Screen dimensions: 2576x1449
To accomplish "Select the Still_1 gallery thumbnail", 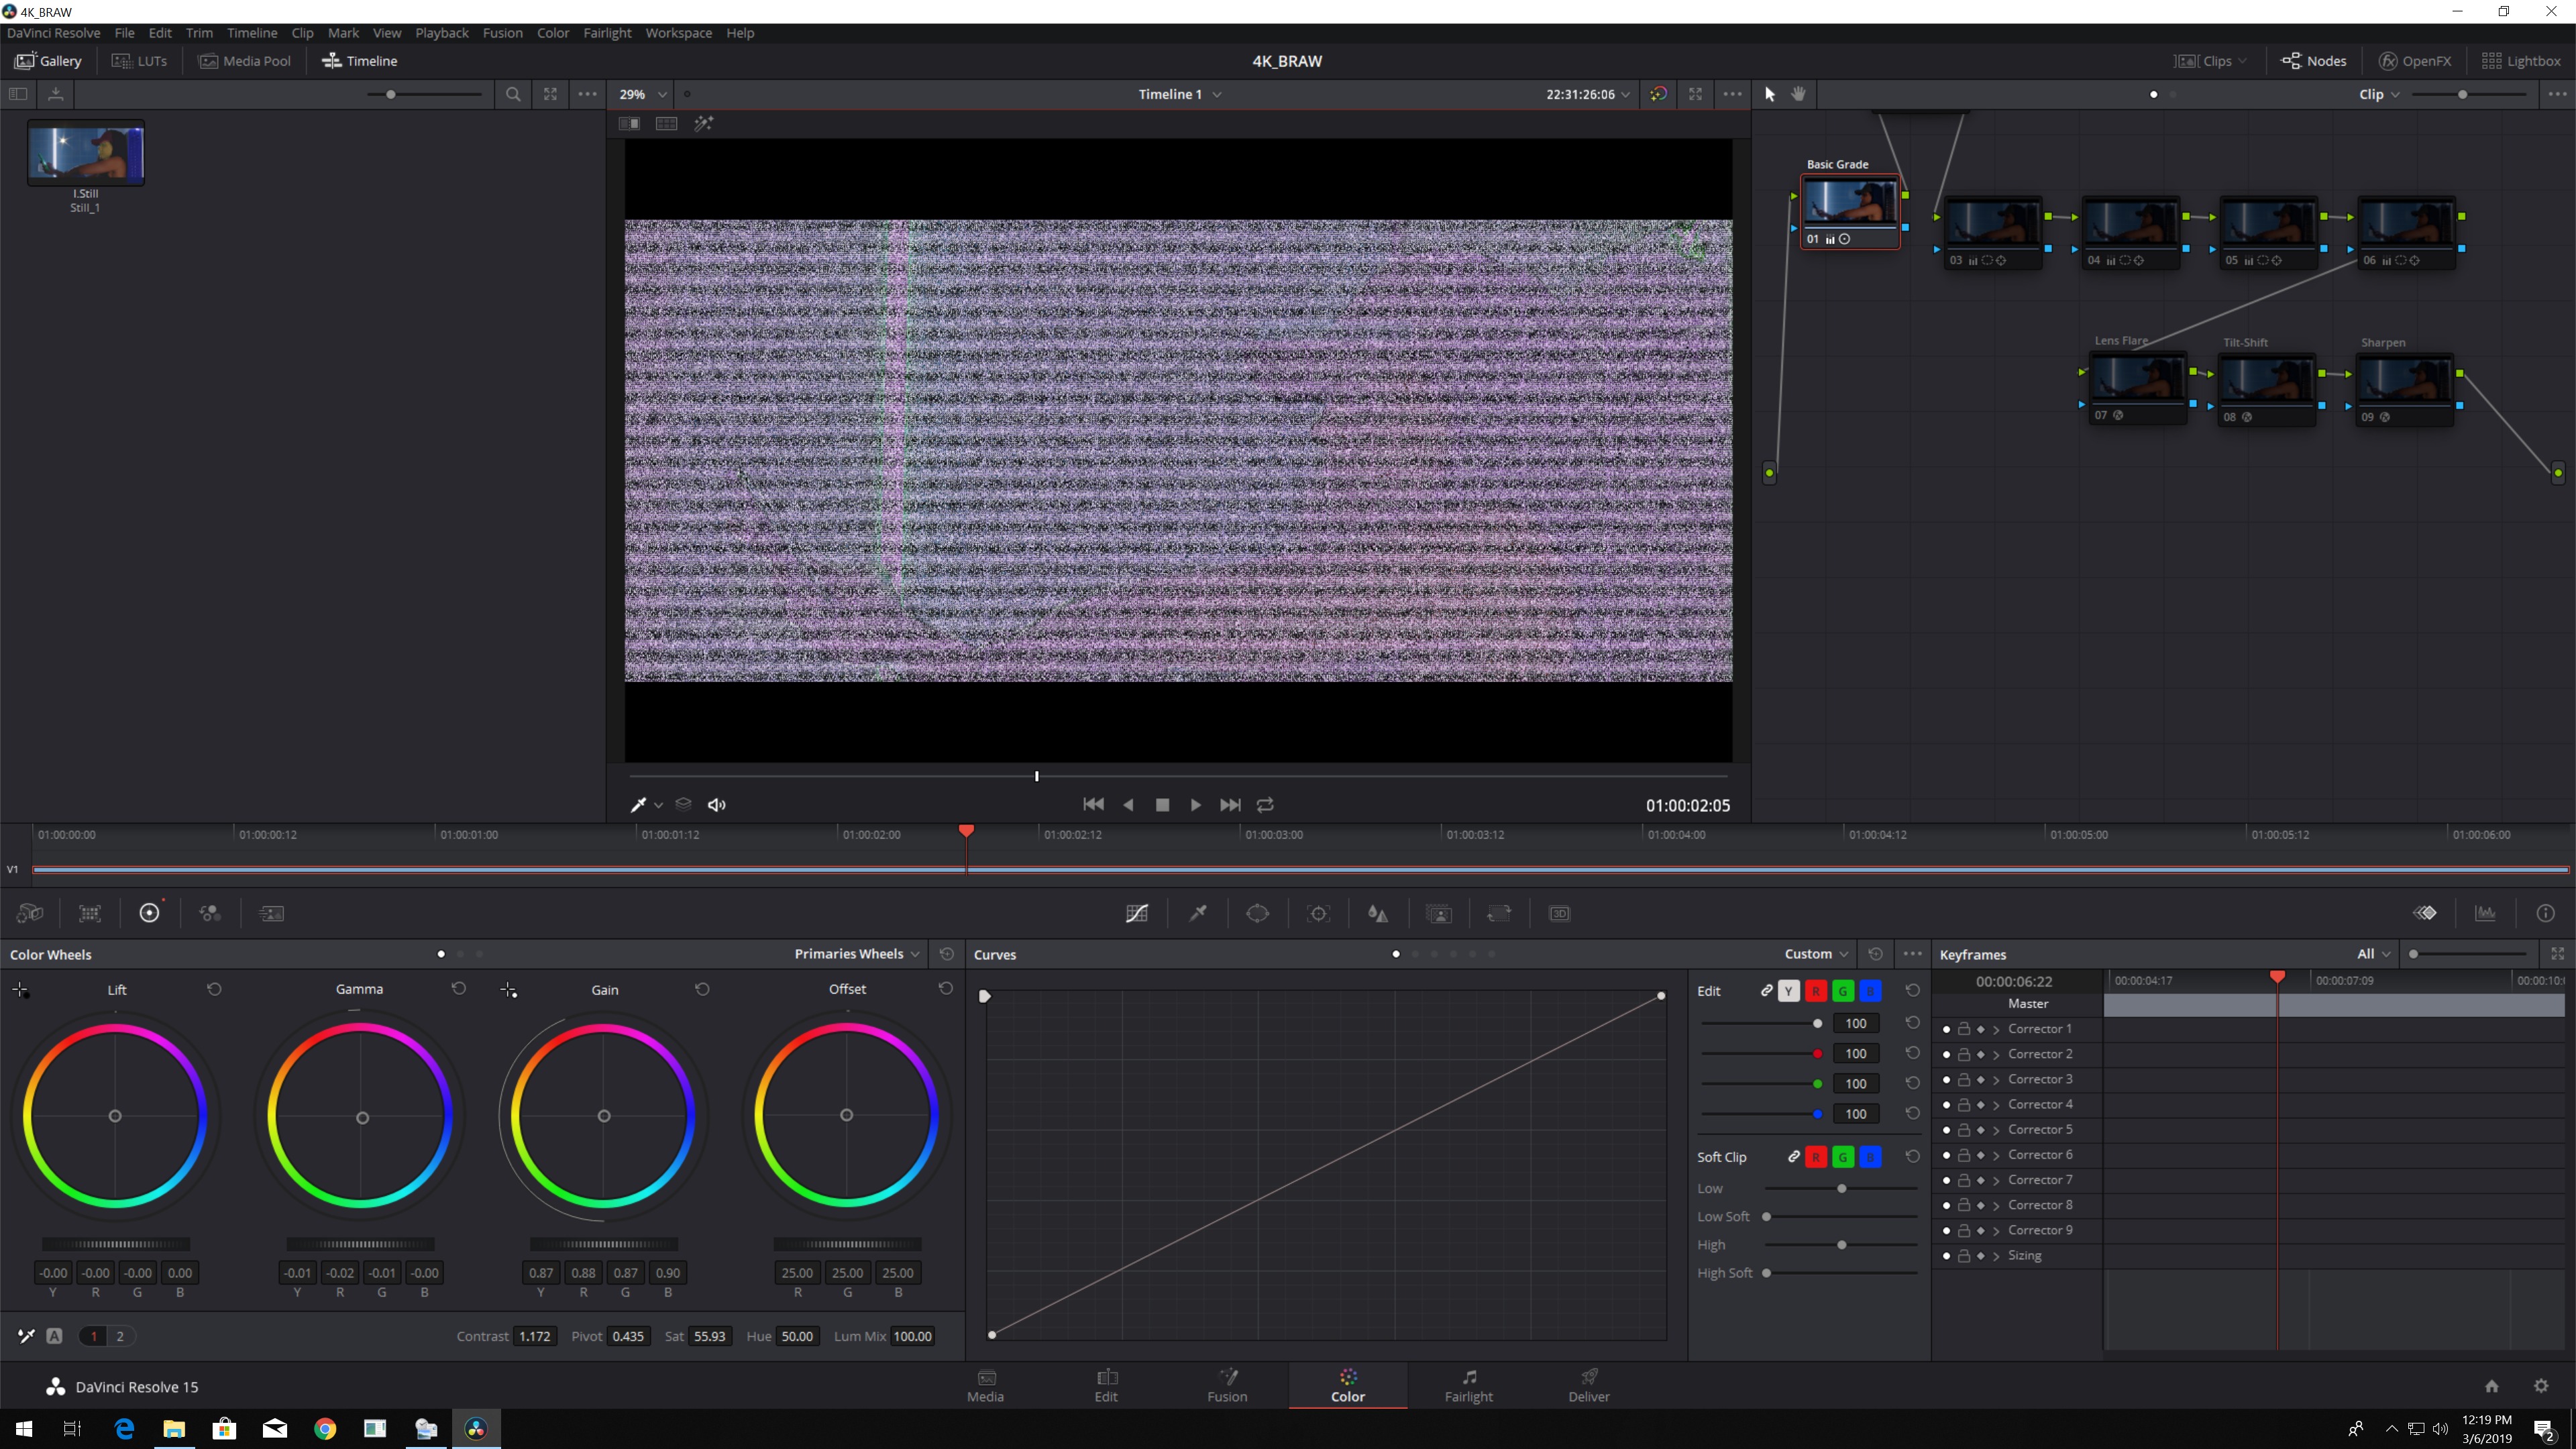I will pyautogui.click(x=86, y=153).
